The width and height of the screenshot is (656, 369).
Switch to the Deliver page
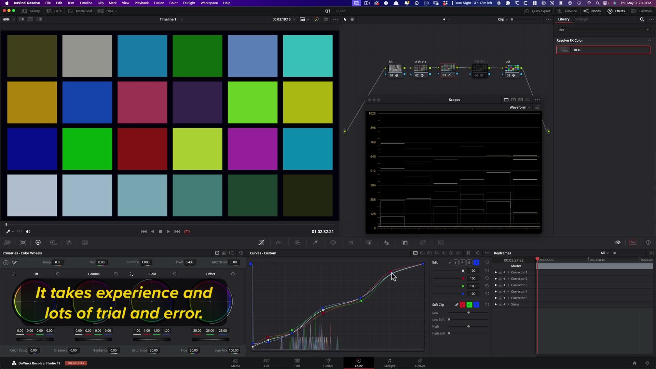tap(420, 363)
